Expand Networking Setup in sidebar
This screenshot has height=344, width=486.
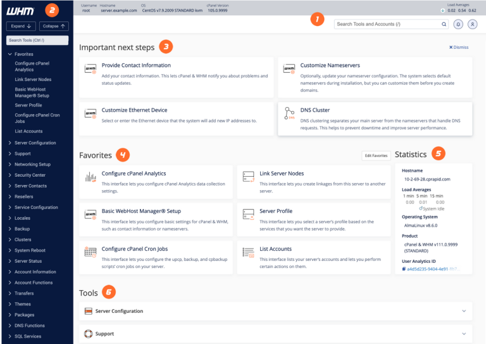coord(10,165)
